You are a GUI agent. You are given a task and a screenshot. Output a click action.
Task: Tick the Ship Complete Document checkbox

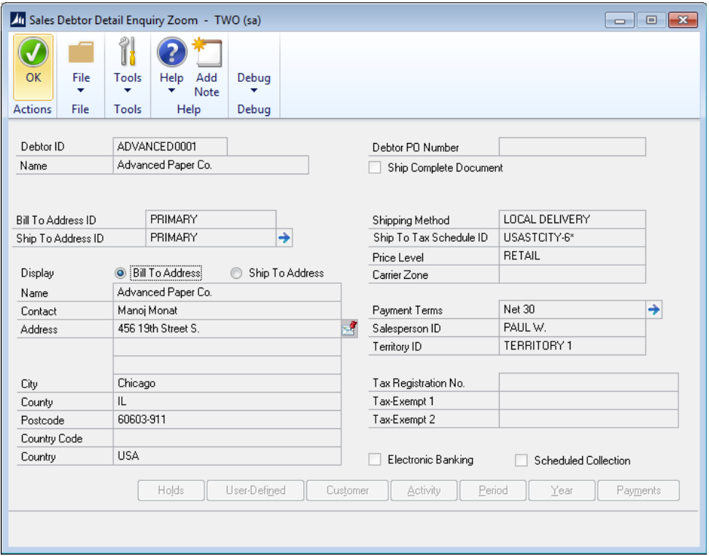click(375, 168)
